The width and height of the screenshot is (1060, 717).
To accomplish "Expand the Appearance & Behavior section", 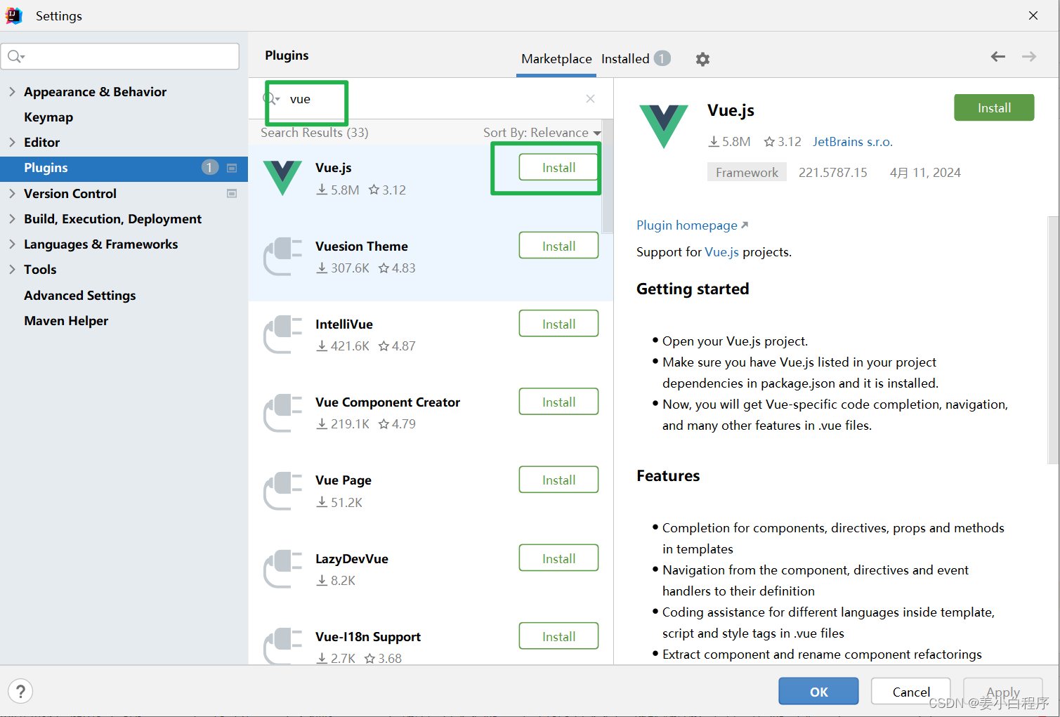I will click(13, 91).
